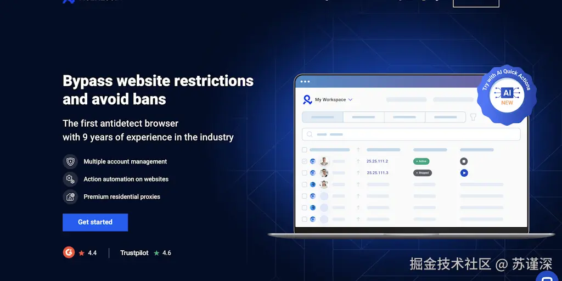Viewport: 562px width, 281px height.
Task: Click up-arrow icon left of 25.25.111.3
Action: (358, 173)
